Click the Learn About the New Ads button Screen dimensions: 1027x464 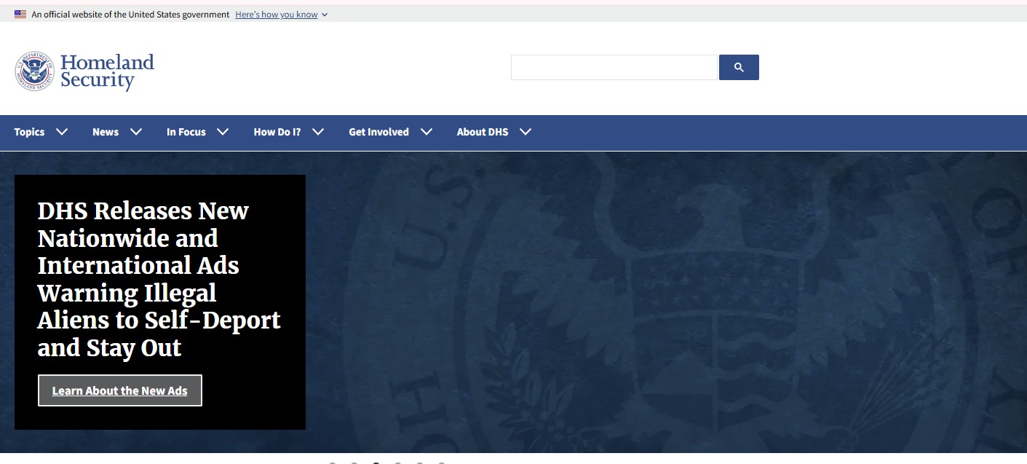tap(120, 390)
